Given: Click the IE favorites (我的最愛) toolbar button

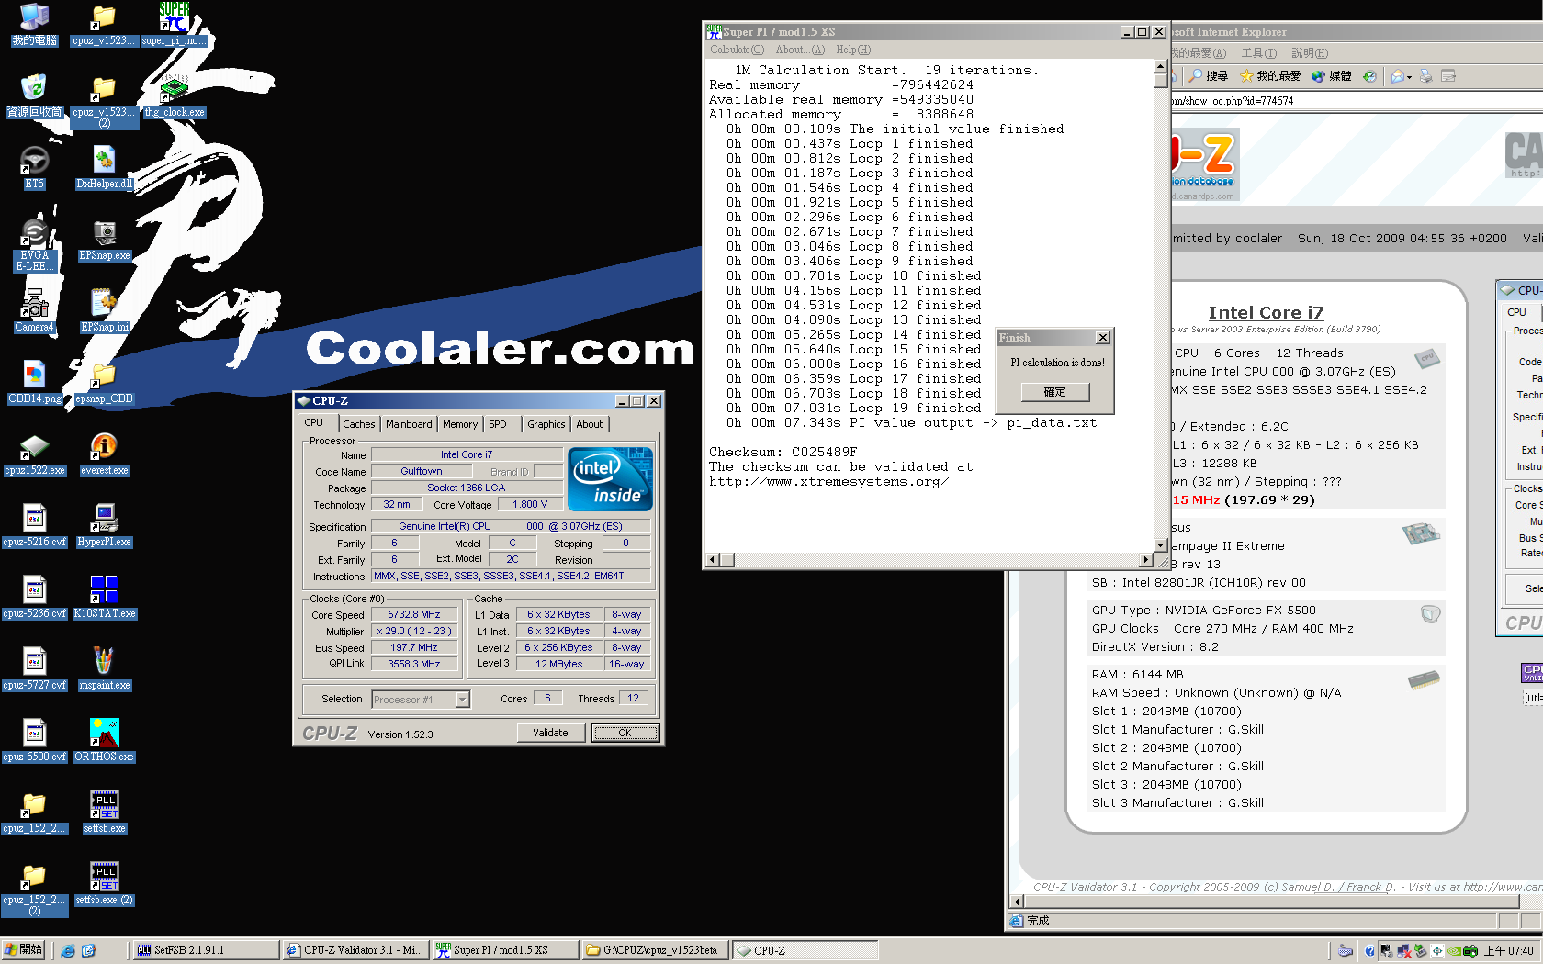Looking at the screenshot, I should pyautogui.click(x=1270, y=76).
